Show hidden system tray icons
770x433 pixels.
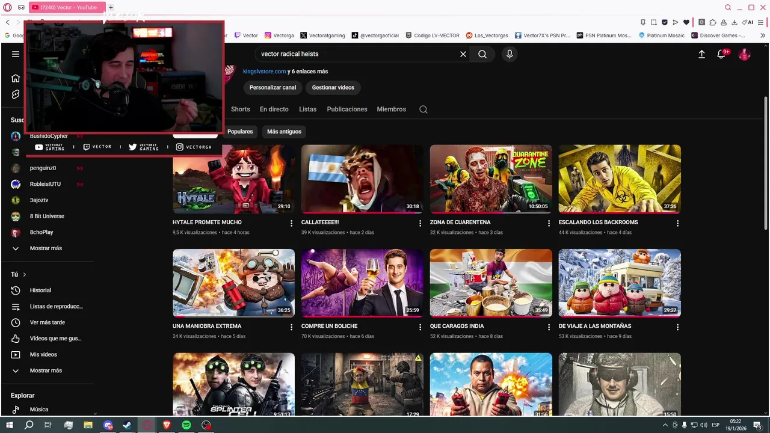tap(664, 425)
